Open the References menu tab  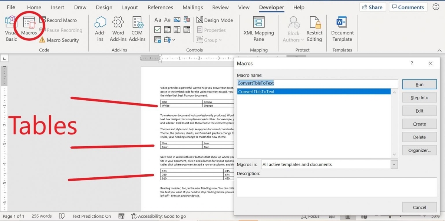(x=160, y=7)
